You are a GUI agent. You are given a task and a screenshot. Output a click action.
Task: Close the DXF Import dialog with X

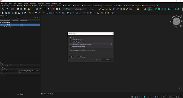point(112,34)
